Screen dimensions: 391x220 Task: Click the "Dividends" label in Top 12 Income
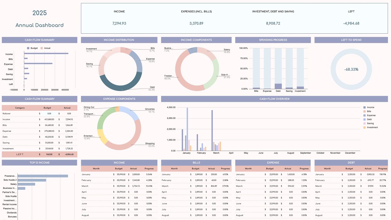click(x=12, y=213)
